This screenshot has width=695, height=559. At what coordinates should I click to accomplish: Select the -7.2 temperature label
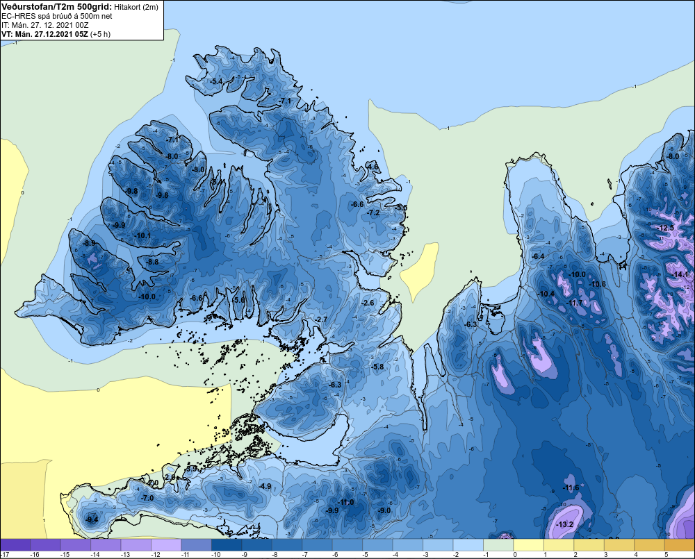click(x=373, y=212)
